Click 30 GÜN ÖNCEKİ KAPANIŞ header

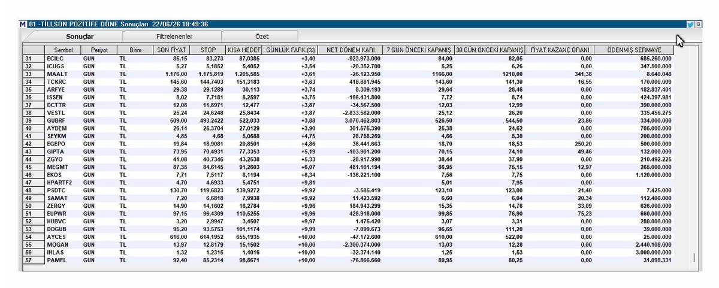point(490,50)
